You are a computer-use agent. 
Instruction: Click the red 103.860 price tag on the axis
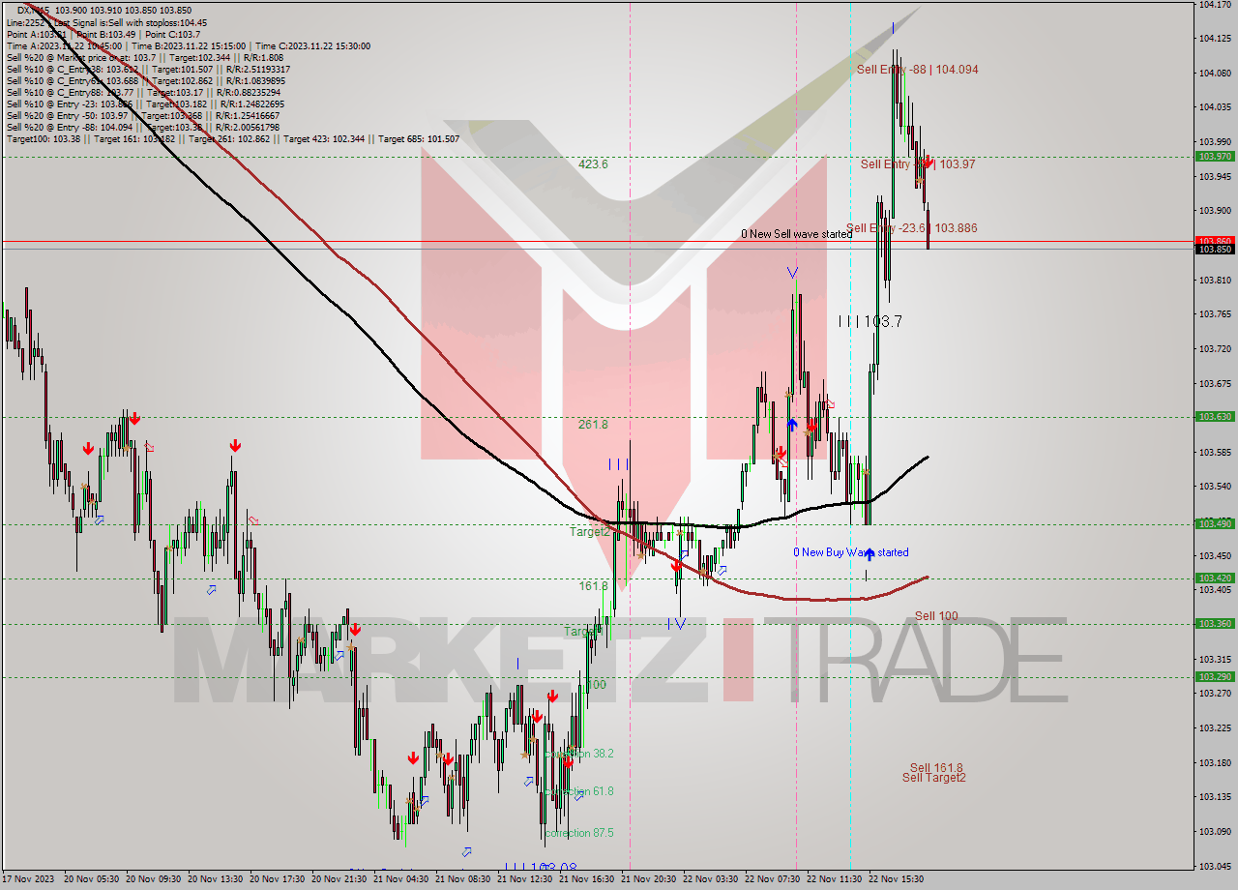1215,240
